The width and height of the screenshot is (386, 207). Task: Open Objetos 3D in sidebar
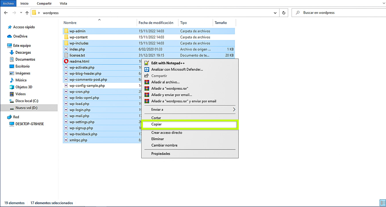(24, 87)
